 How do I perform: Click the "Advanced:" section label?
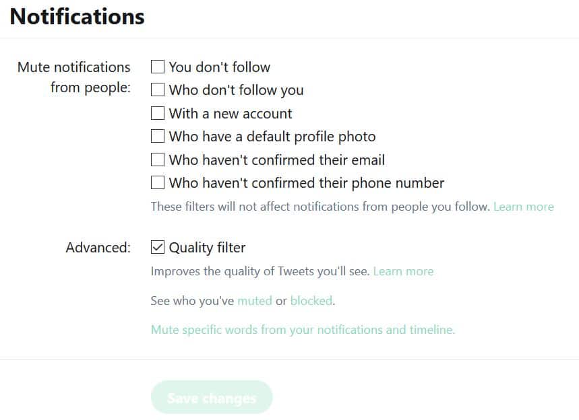98,248
